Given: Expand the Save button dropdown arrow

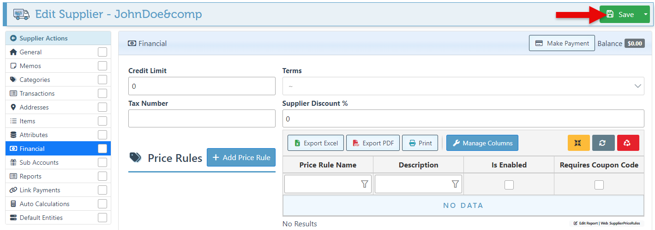Looking at the screenshot, I should click(645, 14).
